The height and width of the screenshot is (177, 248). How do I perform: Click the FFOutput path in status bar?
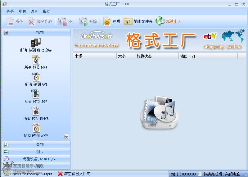point(31,174)
